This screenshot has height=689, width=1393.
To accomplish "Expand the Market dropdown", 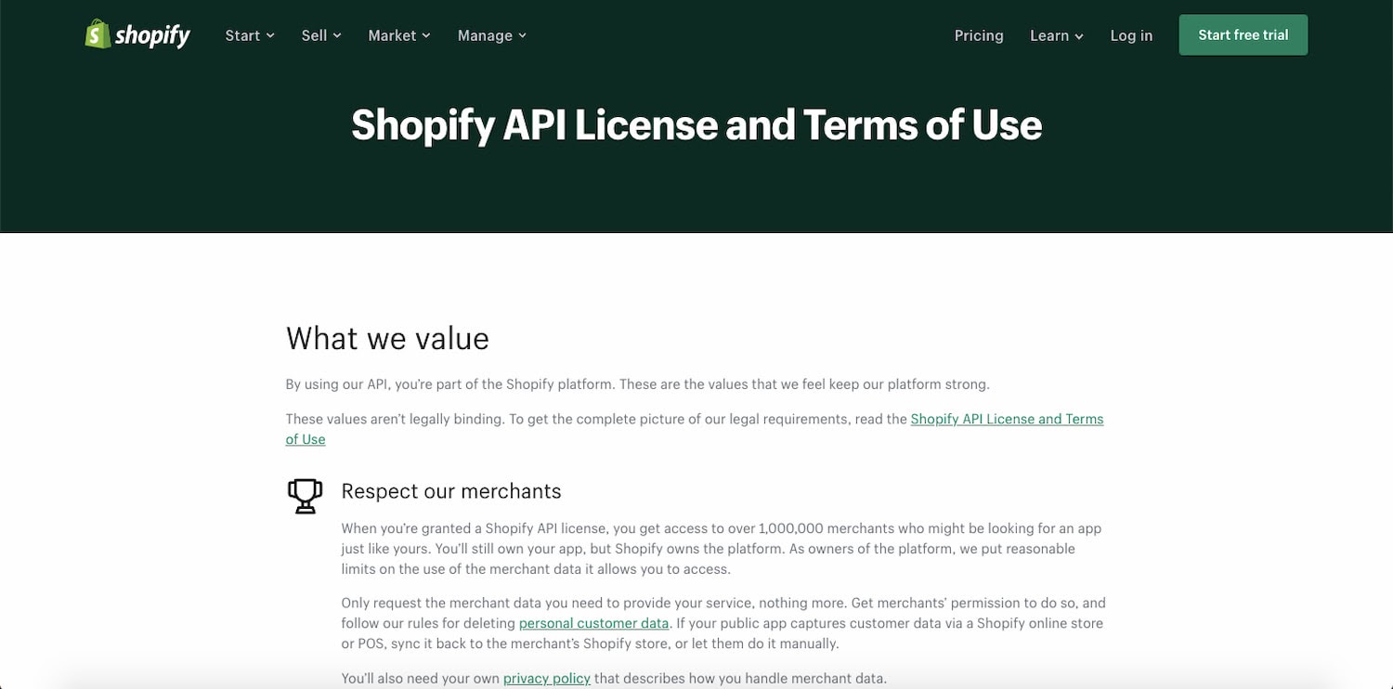I will pos(426,35).
